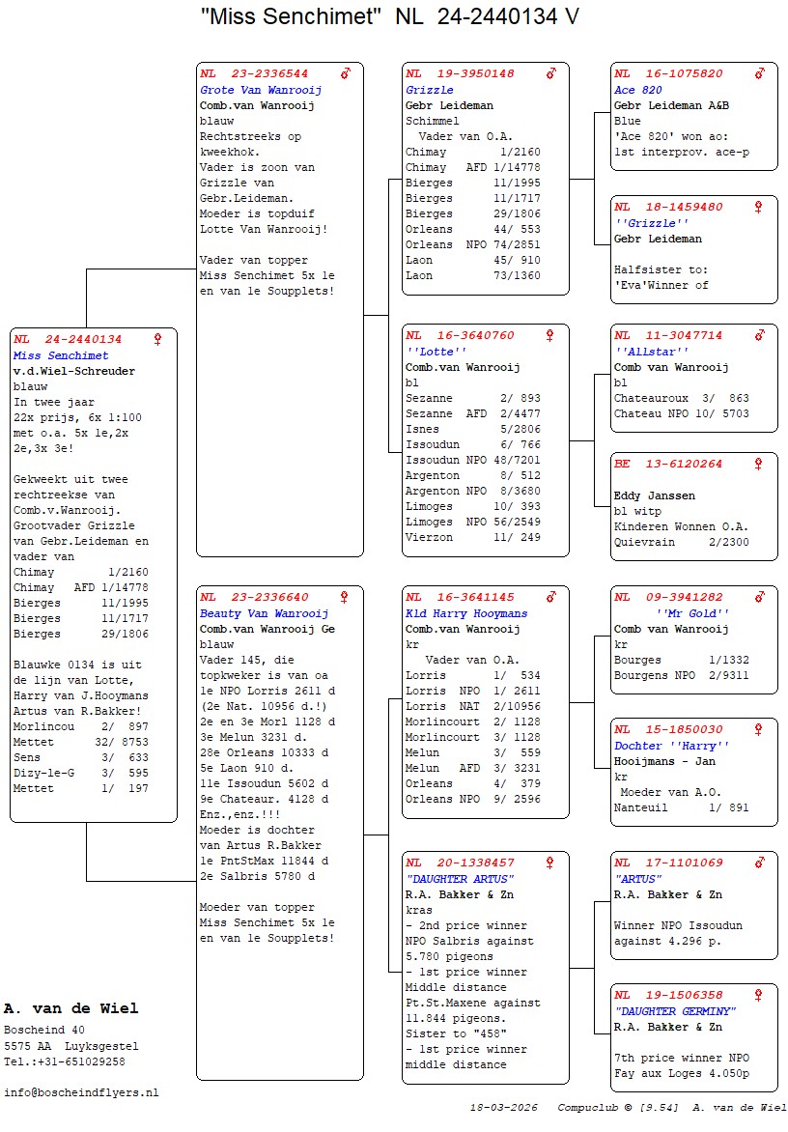Click the ring number NL 15-1850030

click(668, 730)
